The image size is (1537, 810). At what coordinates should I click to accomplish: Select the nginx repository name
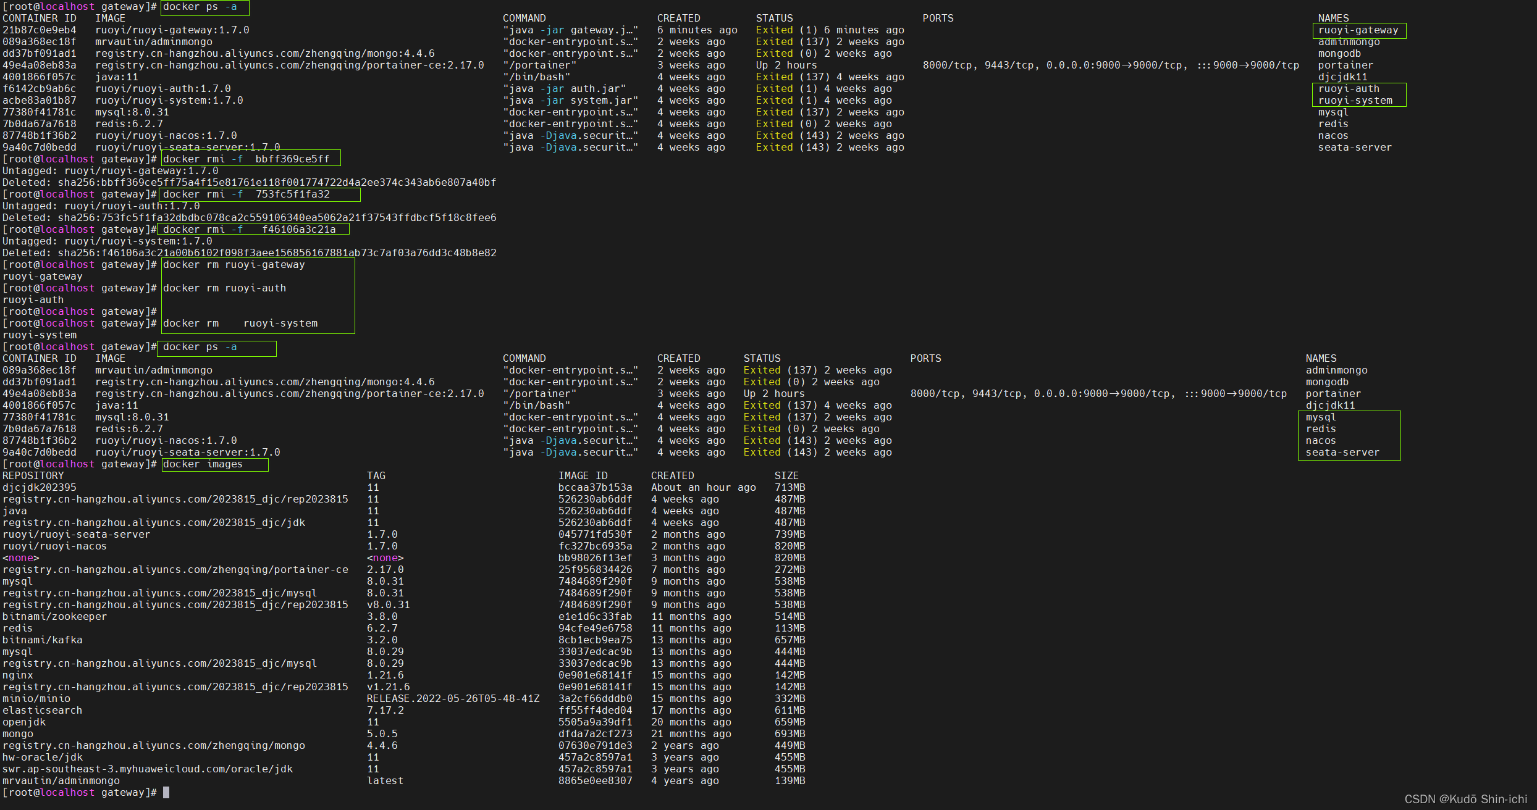point(18,675)
